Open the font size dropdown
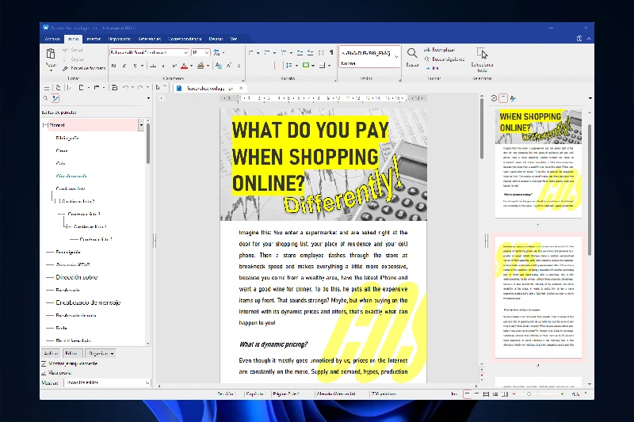The image size is (634, 422). (207, 52)
